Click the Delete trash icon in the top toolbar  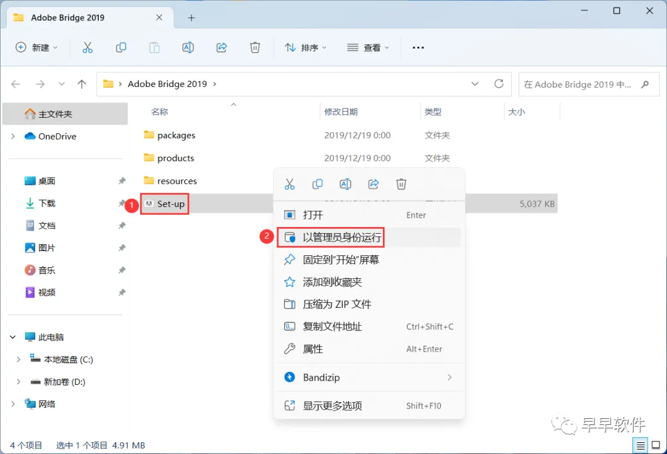[255, 47]
